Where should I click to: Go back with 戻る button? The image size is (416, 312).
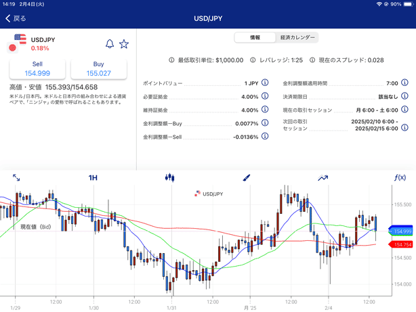pos(16,18)
